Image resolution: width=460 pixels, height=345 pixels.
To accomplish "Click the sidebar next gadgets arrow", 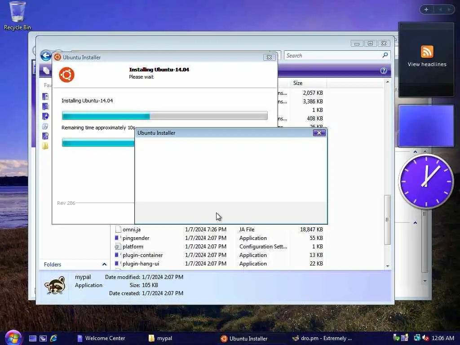I will 449,9.
